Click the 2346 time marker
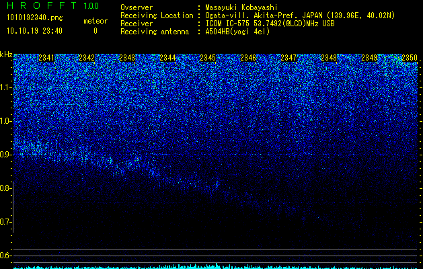 click(x=248, y=58)
